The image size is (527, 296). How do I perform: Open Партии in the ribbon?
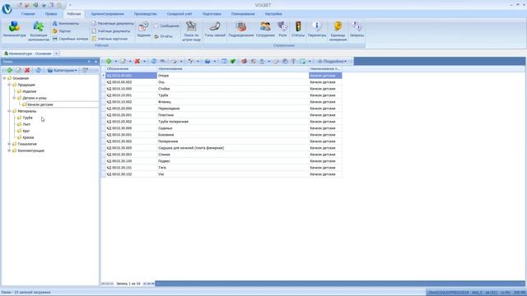click(62, 31)
